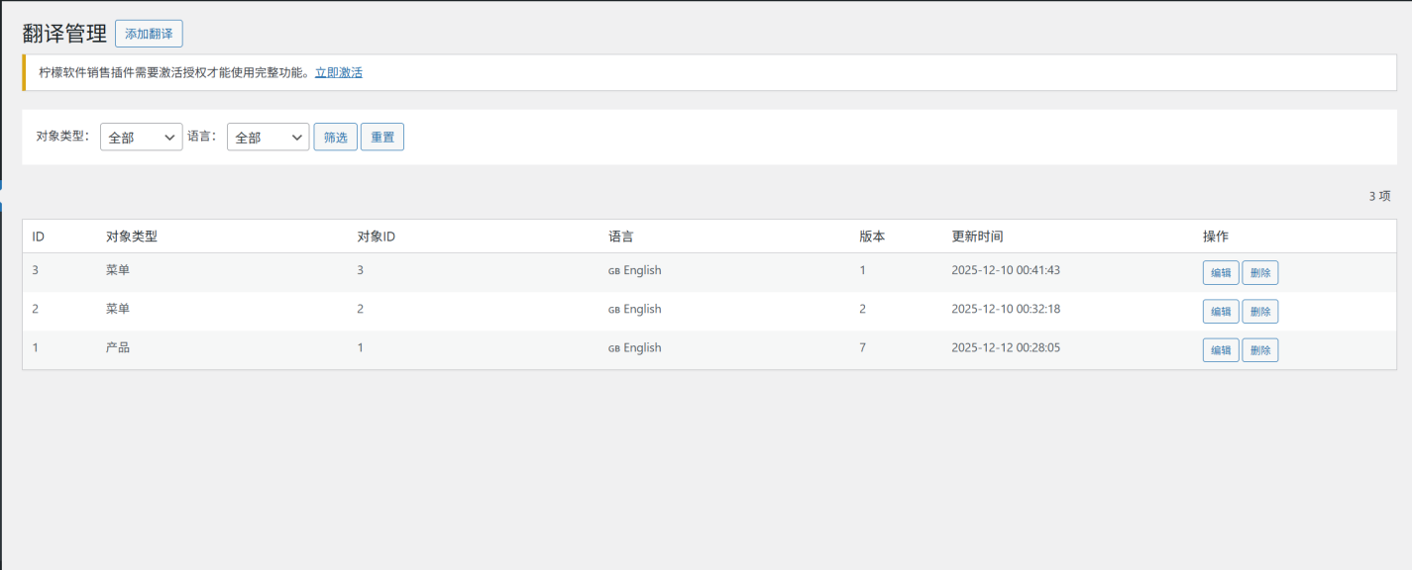
Task: Edit the 产品 translation row
Action: click(x=1220, y=350)
